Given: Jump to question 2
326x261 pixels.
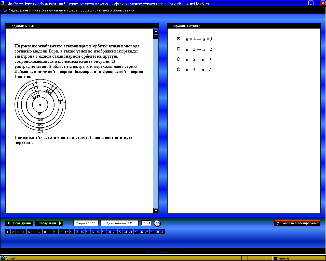Looking at the screenshot, I should [13, 232].
